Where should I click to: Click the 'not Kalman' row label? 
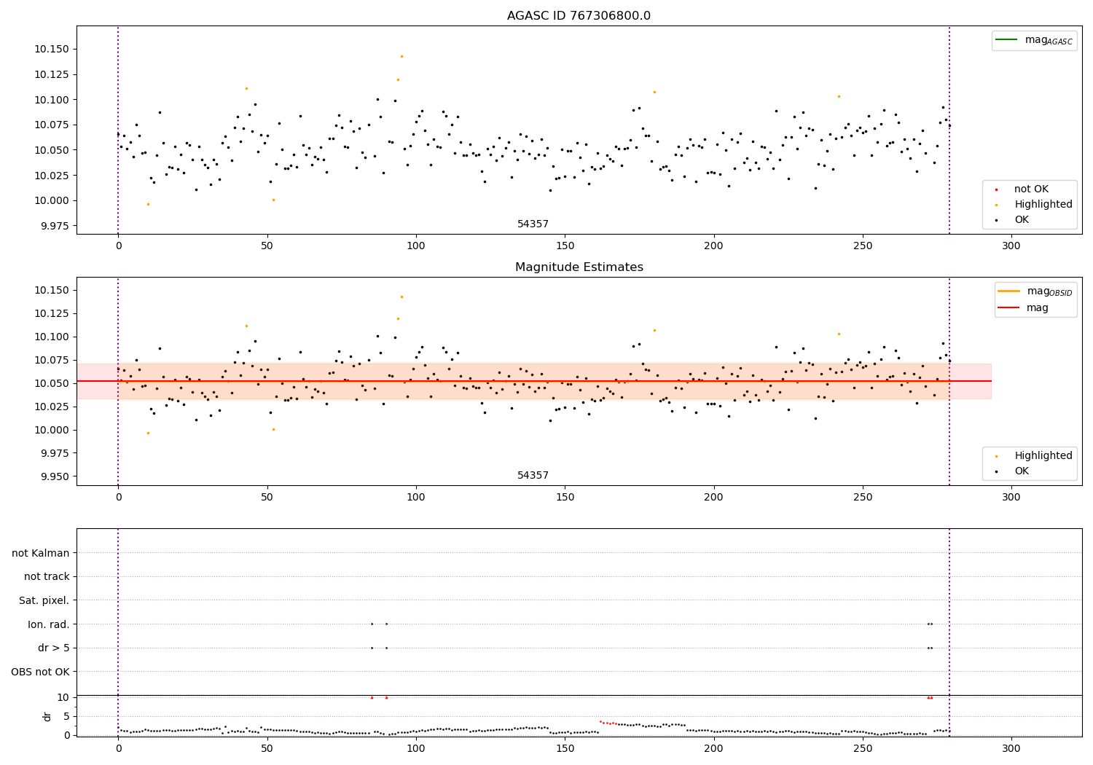[x=41, y=553]
